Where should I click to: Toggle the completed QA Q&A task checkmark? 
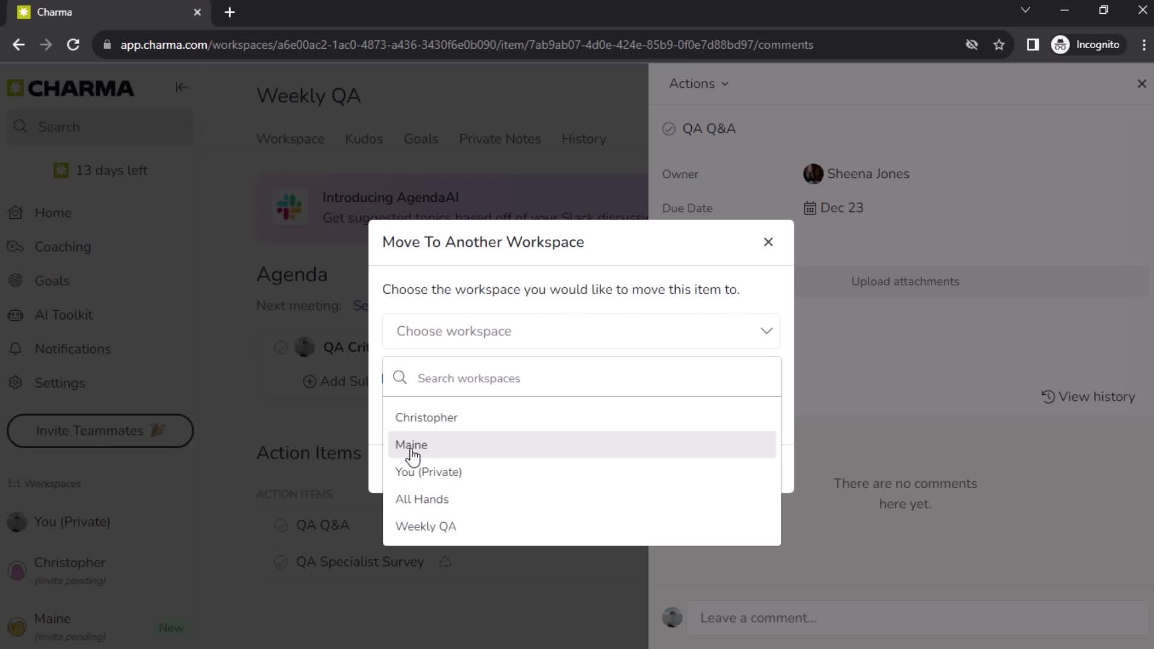[x=668, y=129]
